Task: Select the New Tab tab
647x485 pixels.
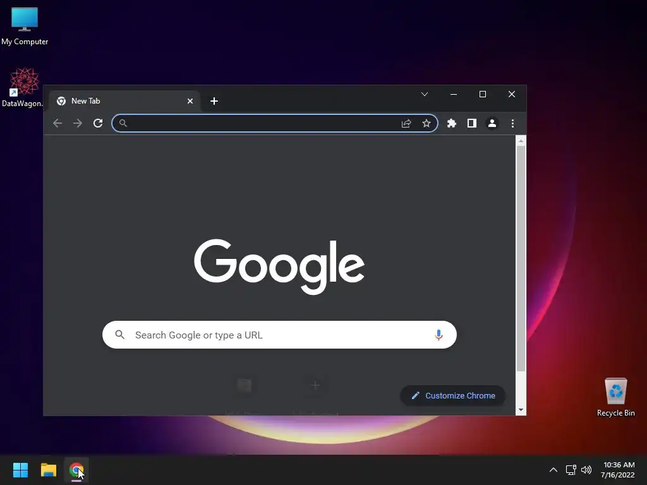Action: tap(124, 101)
